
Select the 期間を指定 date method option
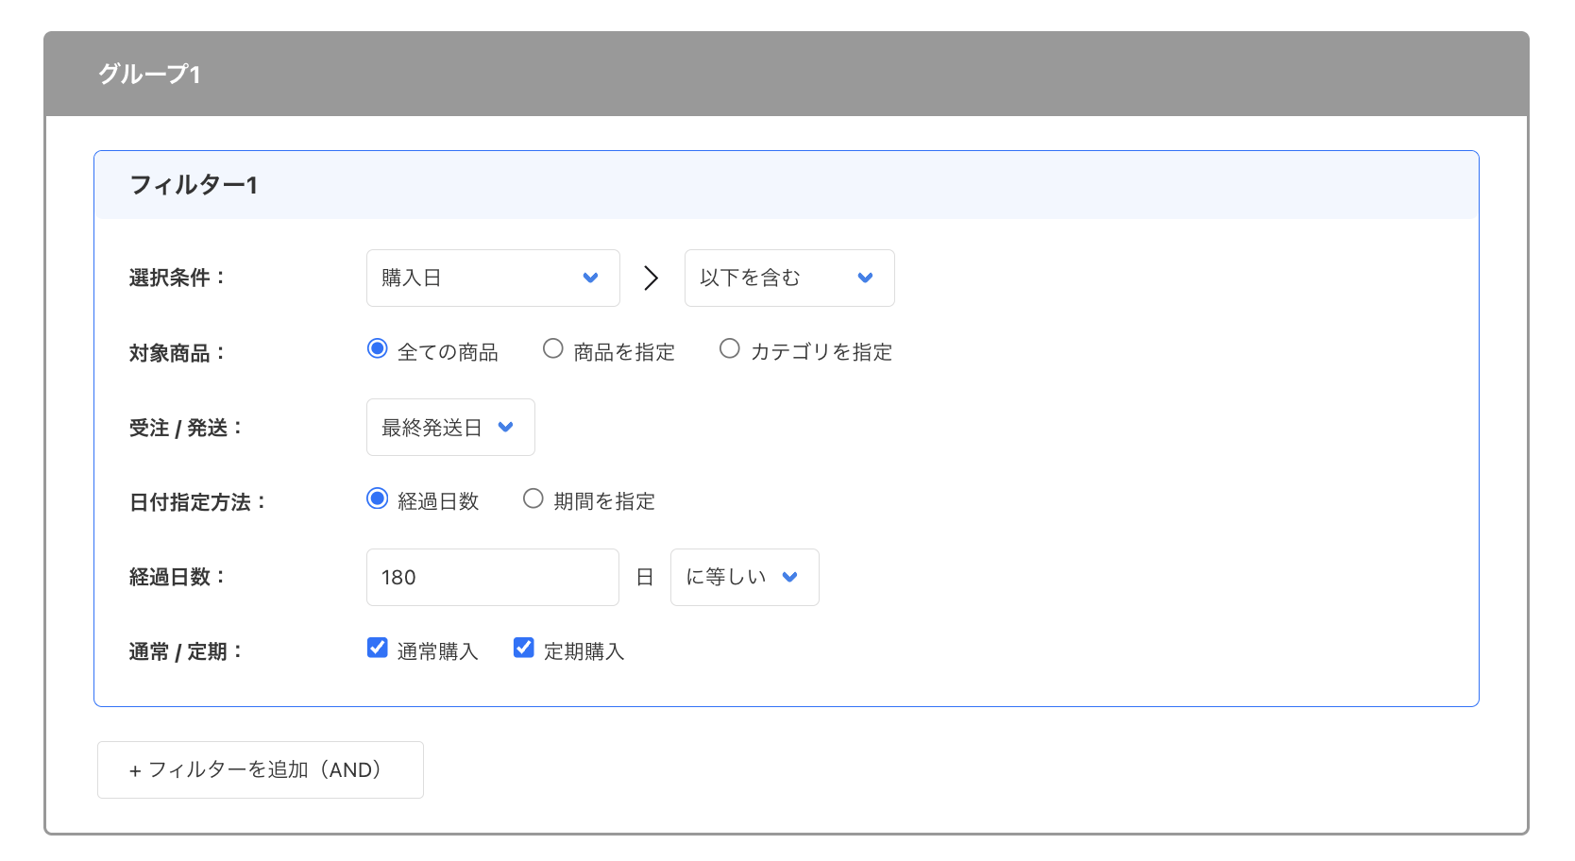click(533, 498)
